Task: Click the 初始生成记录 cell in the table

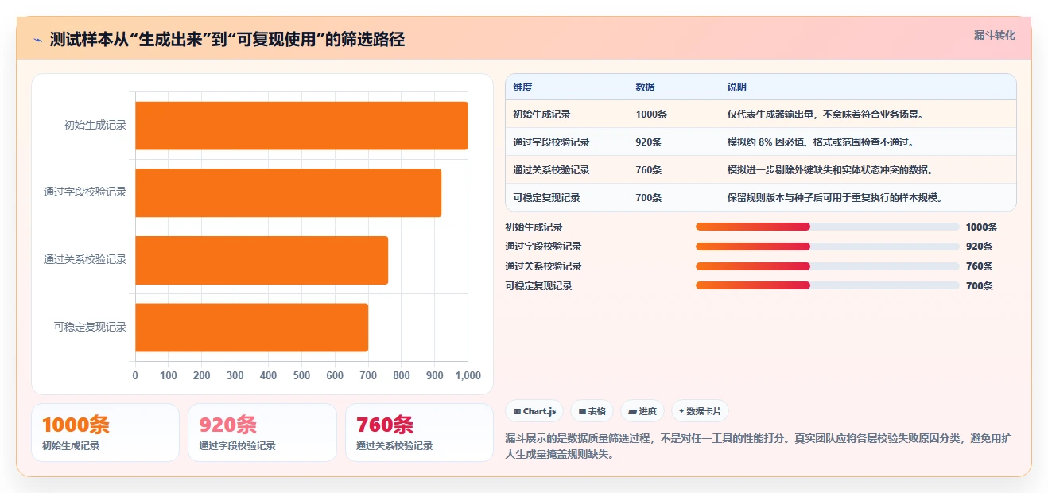Action: point(541,115)
